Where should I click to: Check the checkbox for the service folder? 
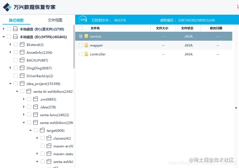(x=80, y=36)
